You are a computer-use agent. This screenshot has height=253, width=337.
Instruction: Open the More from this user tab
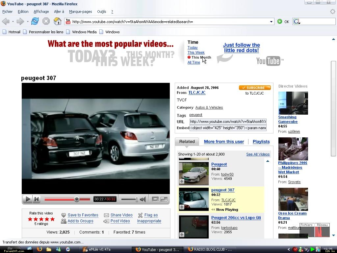224,142
